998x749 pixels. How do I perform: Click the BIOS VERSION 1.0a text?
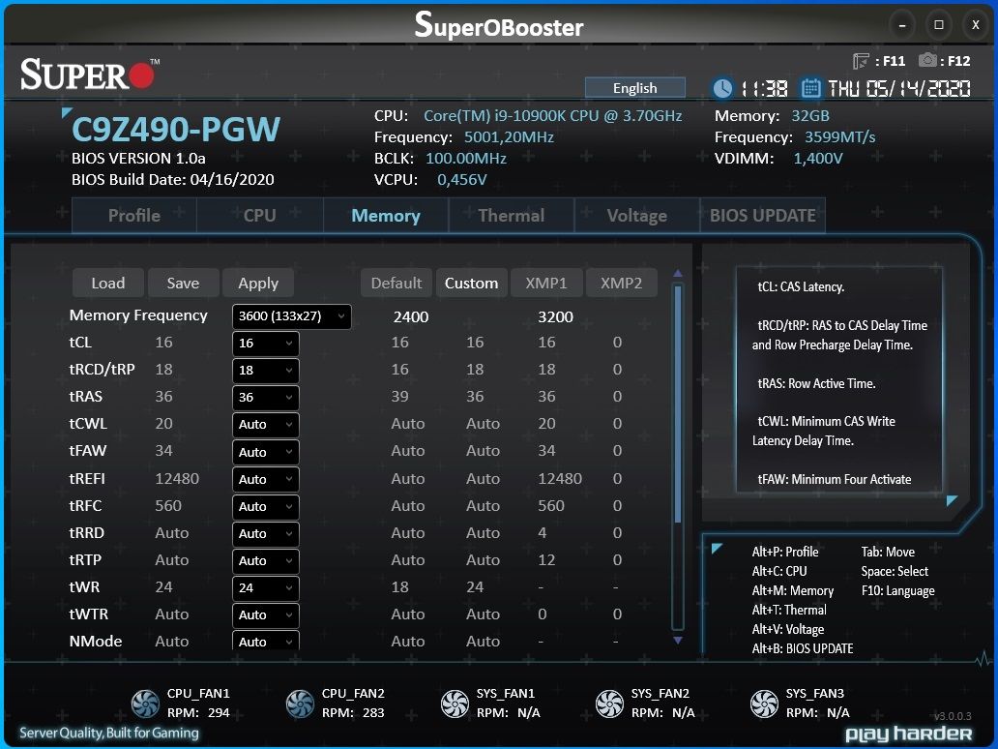point(138,158)
